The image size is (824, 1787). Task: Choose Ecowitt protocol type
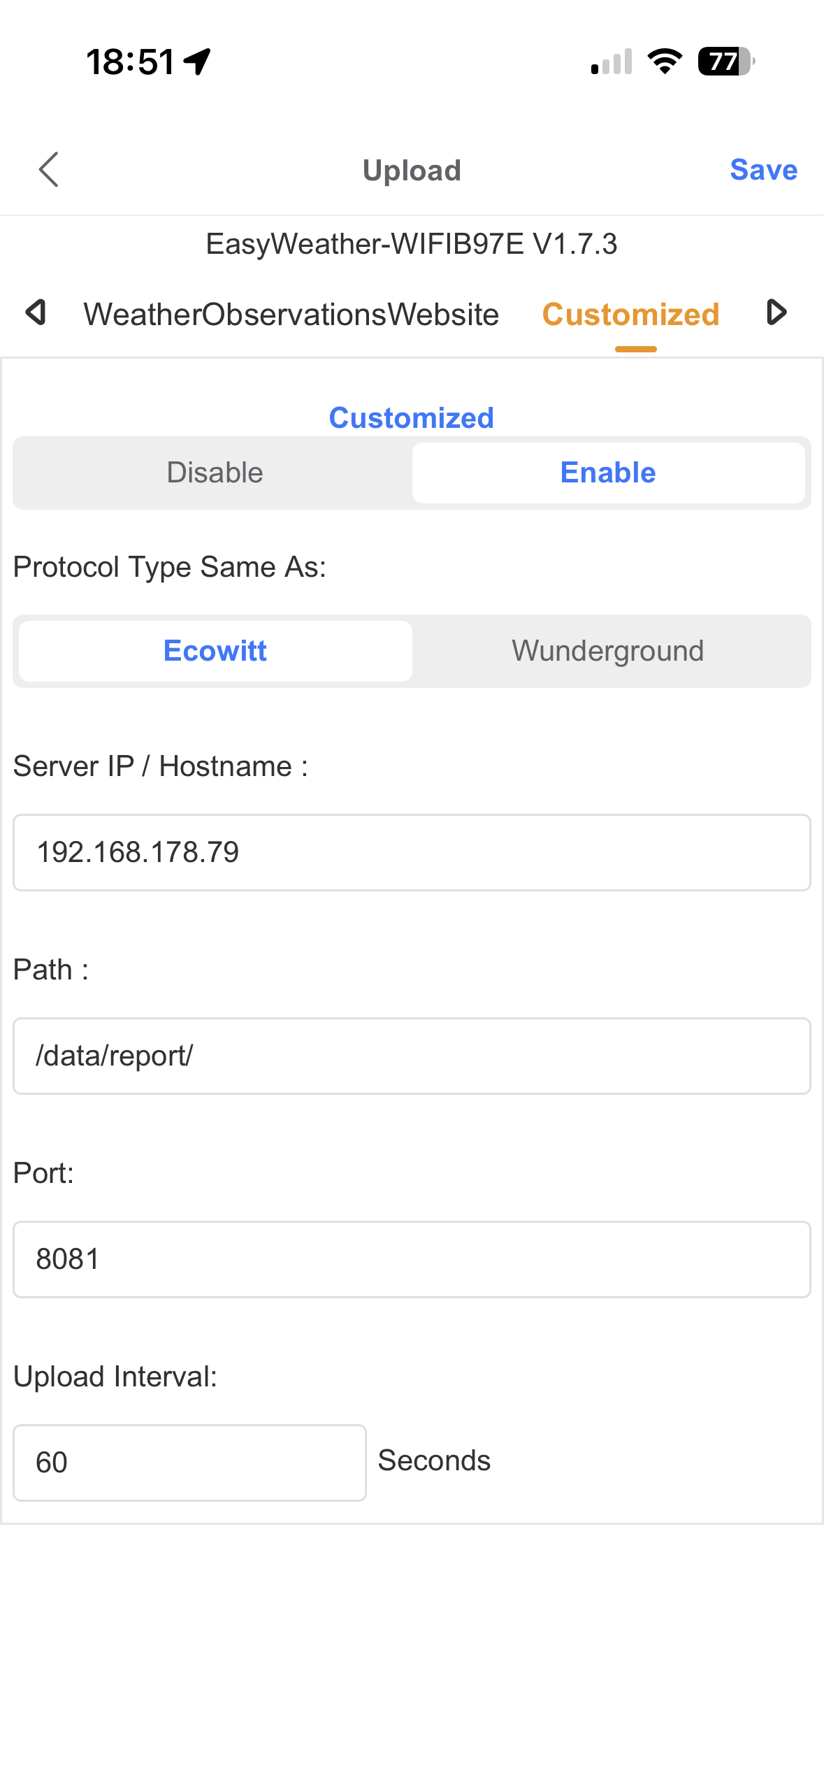pyautogui.click(x=215, y=651)
